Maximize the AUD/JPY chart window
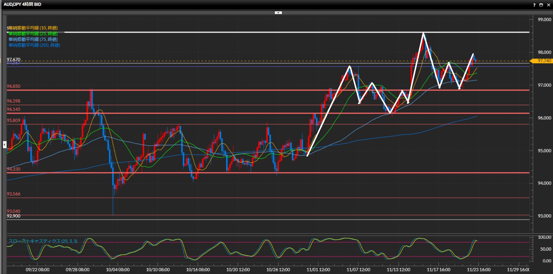553x274 pixels. (541, 5)
